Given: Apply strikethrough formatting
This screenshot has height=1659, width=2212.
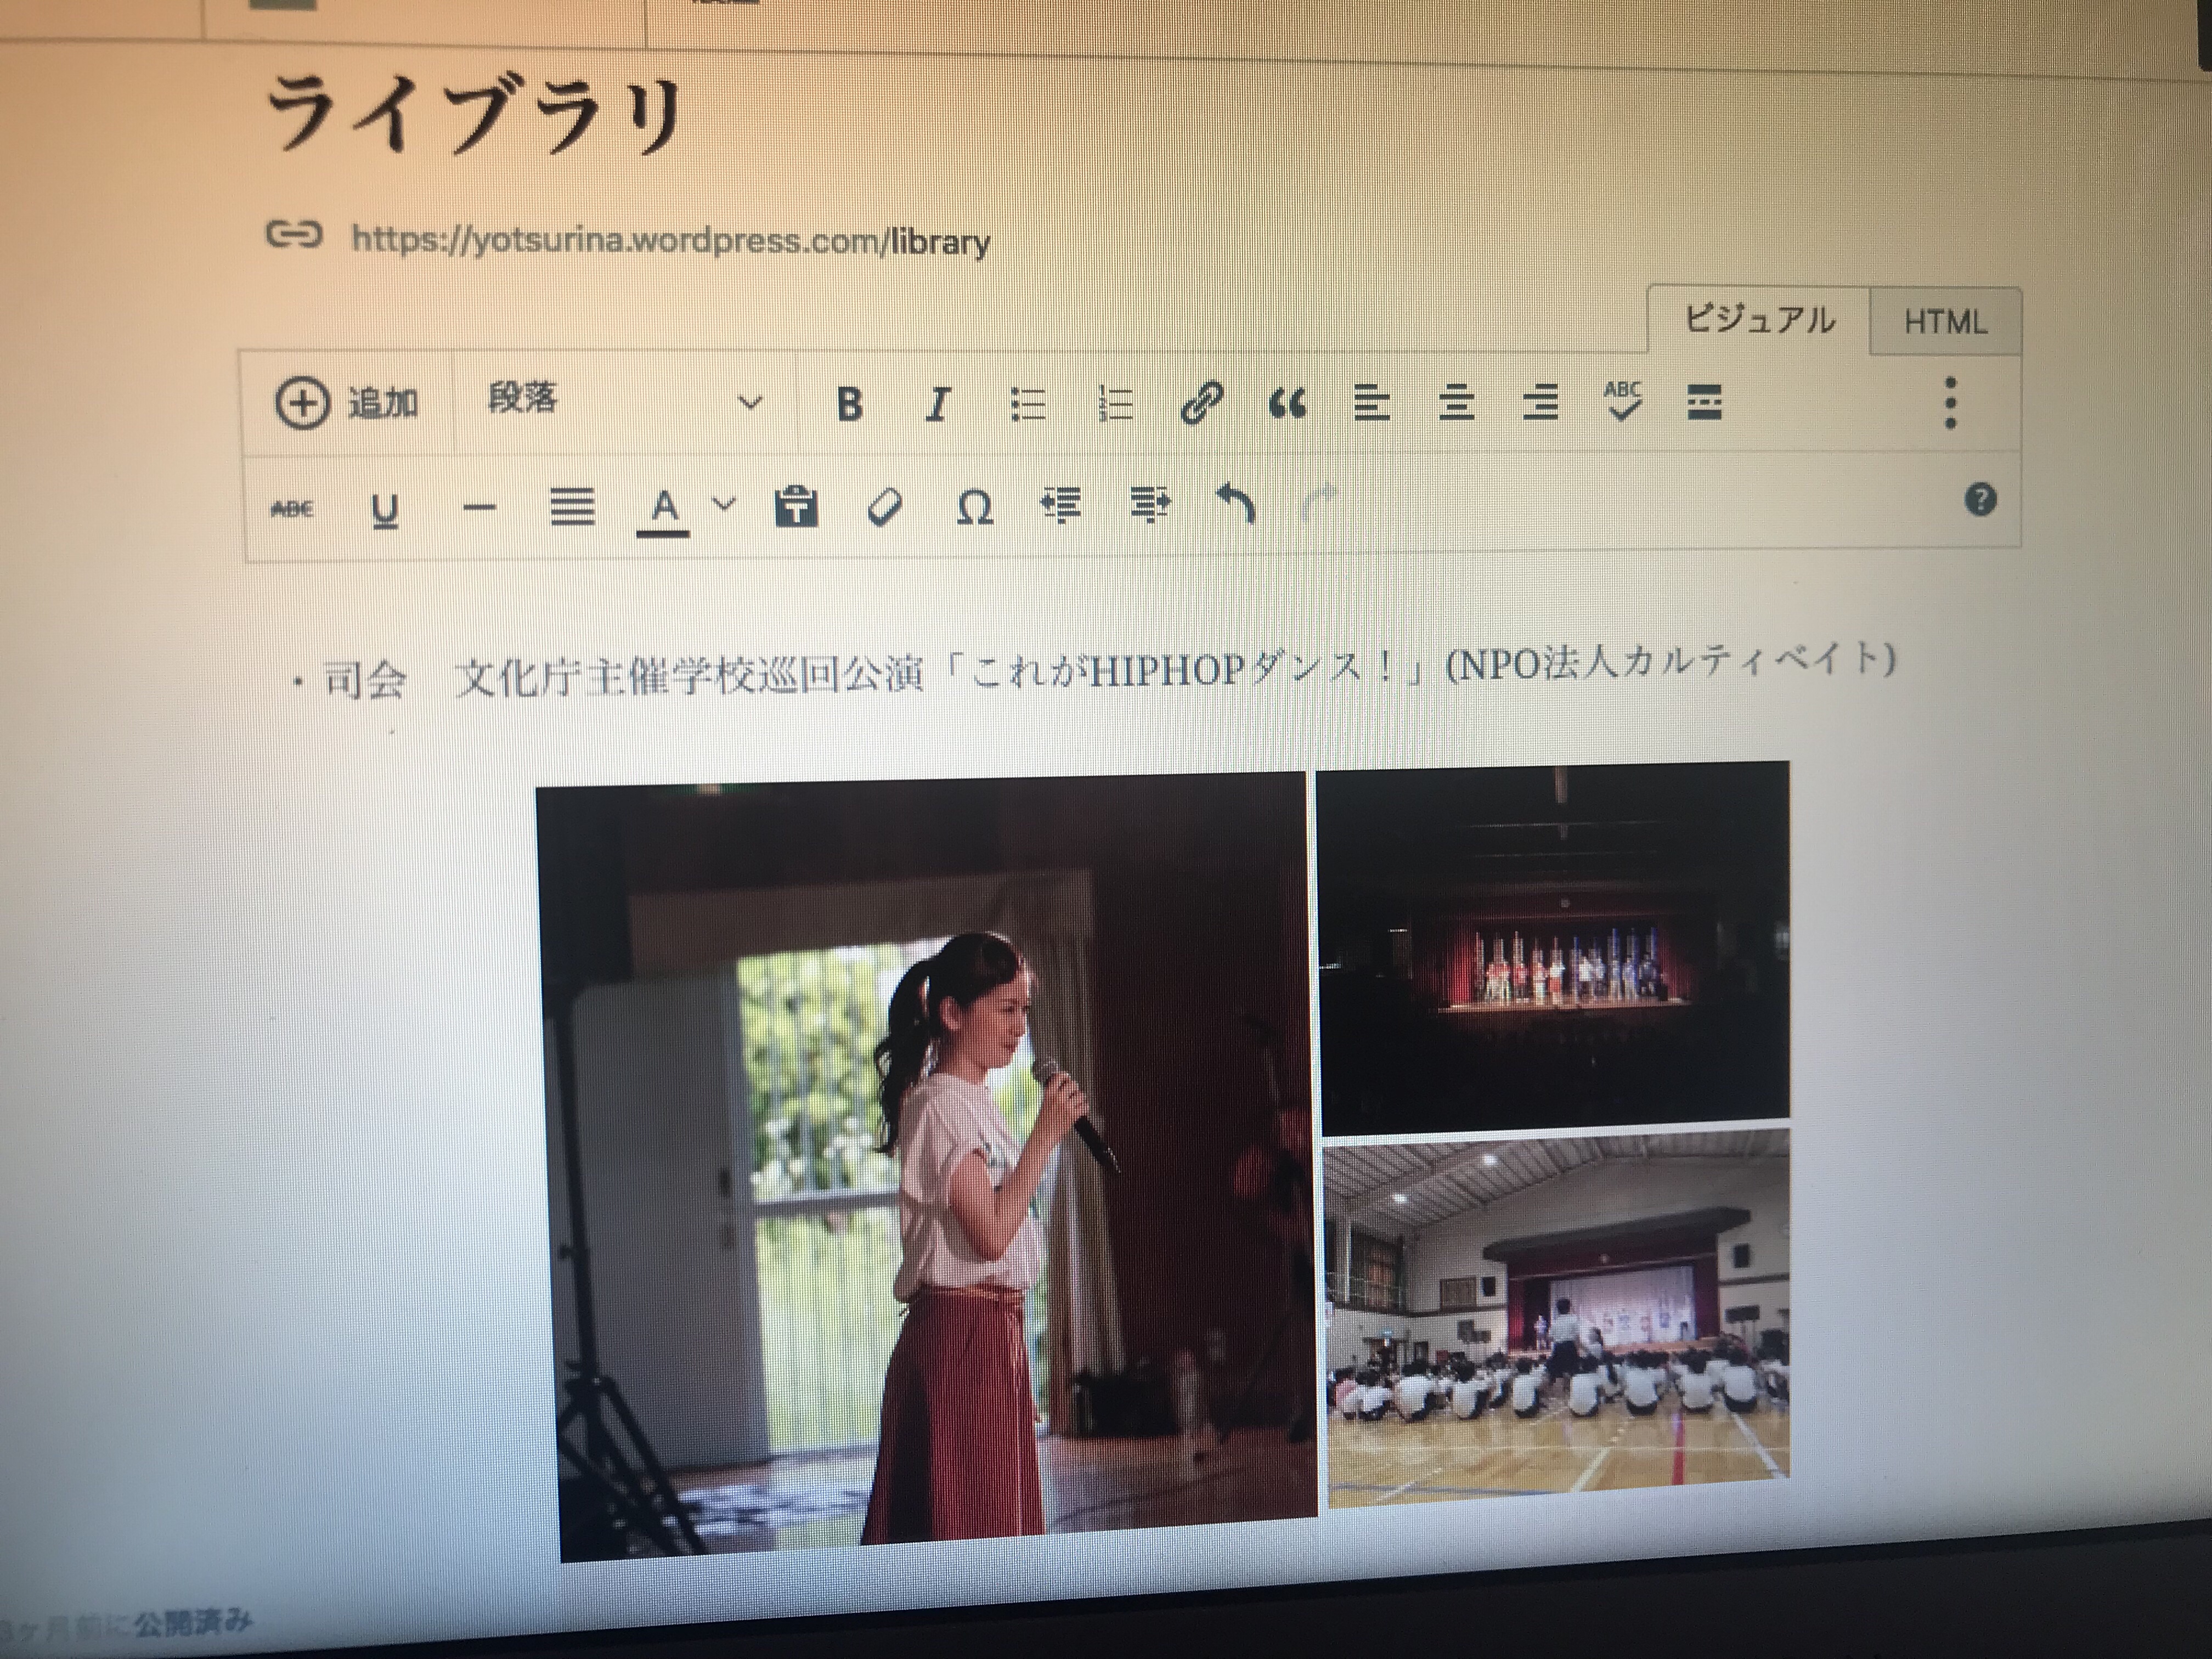Looking at the screenshot, I should (292, 509).
